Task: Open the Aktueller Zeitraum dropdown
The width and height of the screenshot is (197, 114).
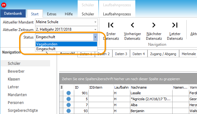Action: [x=95, y=29]
